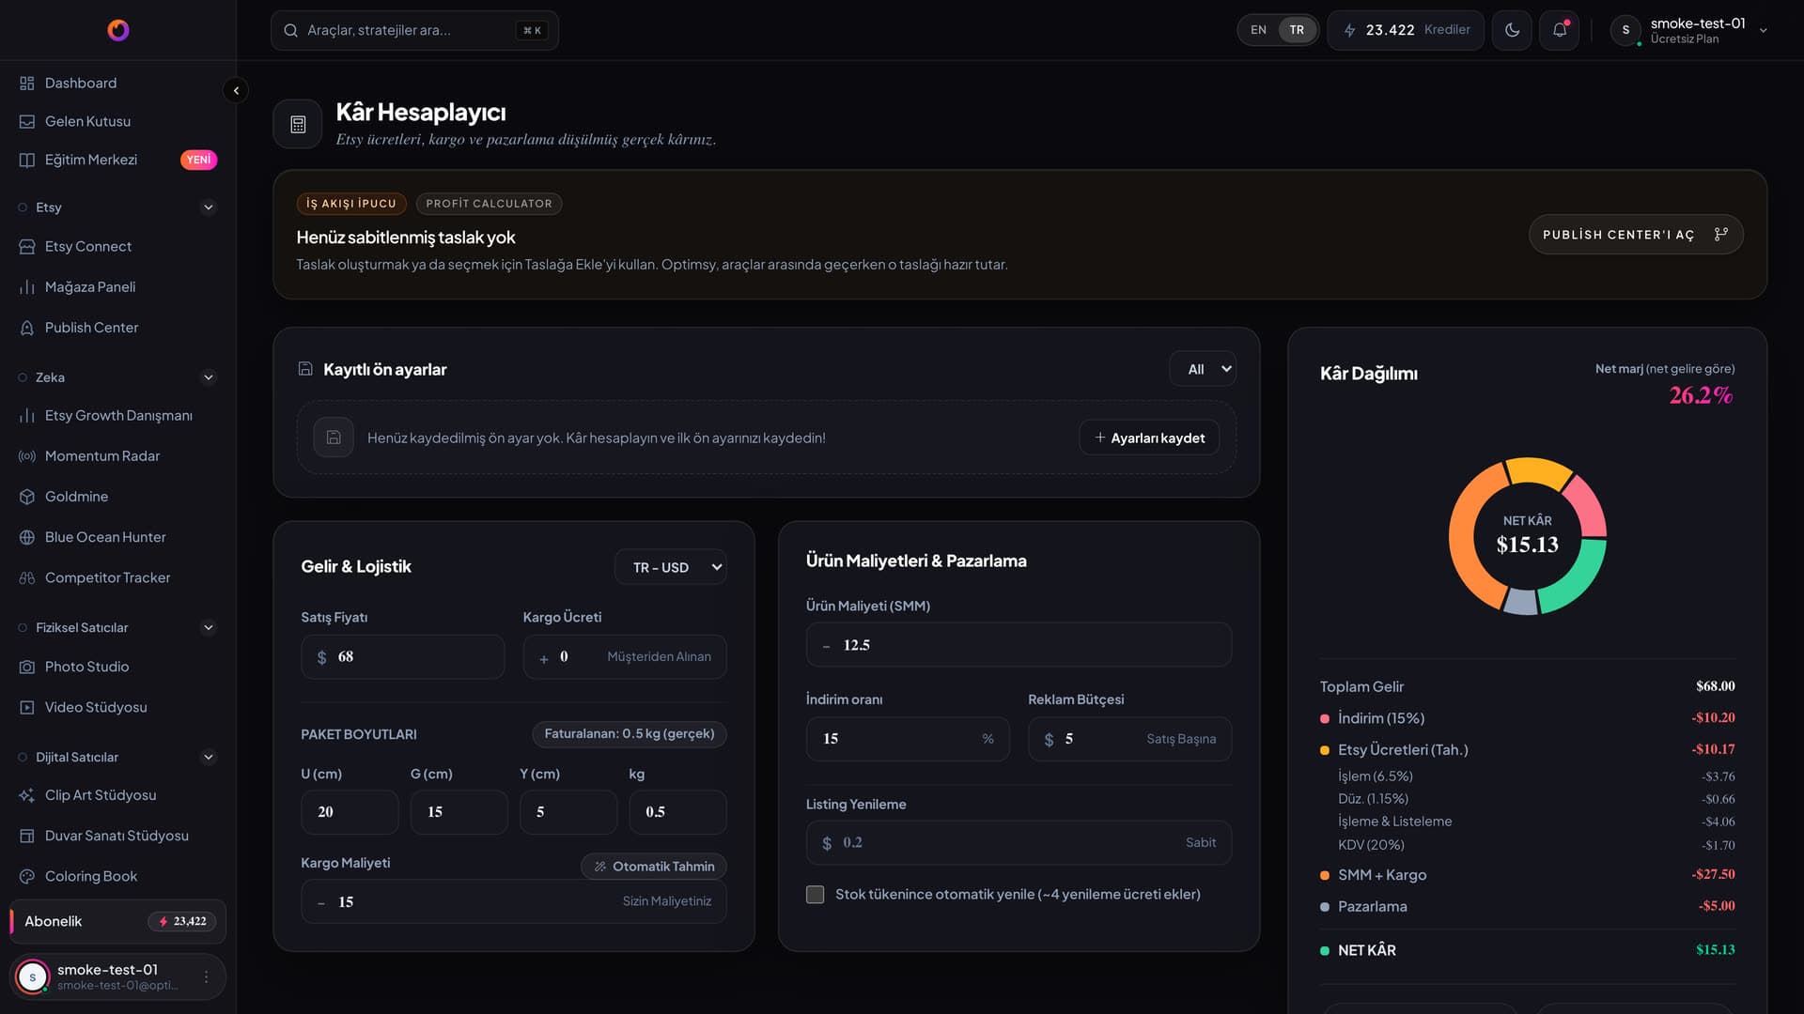This screenshot has height=1014, width=1804.
Task: Open the notifications bell
Action: [1559, 30]
